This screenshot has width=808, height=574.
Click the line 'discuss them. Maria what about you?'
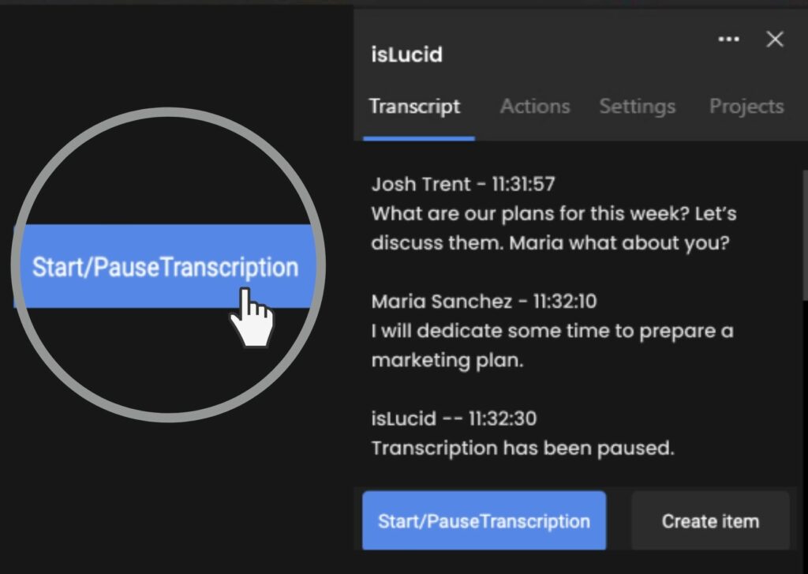pos(550,242)
